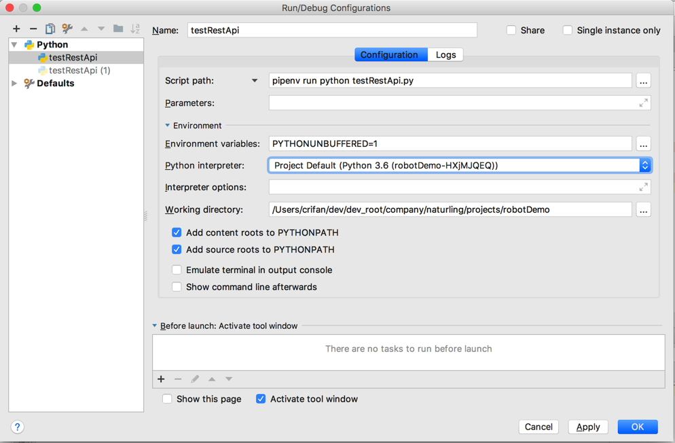675x443 pixels.
Task: Open edit defaults wrench icon in toolbar
Action: pos(67,29)
